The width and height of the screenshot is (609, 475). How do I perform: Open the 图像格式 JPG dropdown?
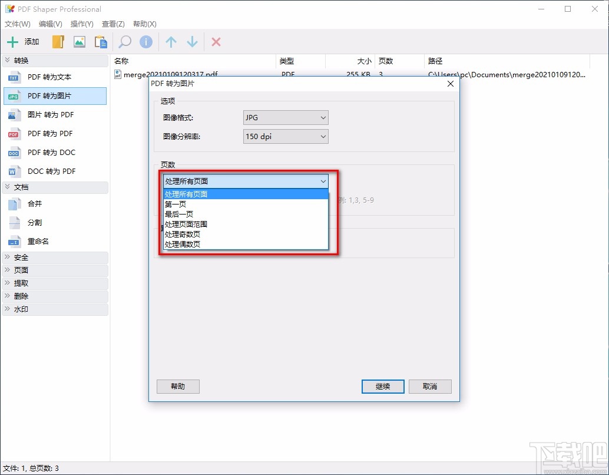coord(285,117)
